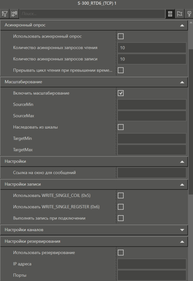Collapse the Настройки резервирования section
This screenshot has height=281, width=193.
(182, 242)
